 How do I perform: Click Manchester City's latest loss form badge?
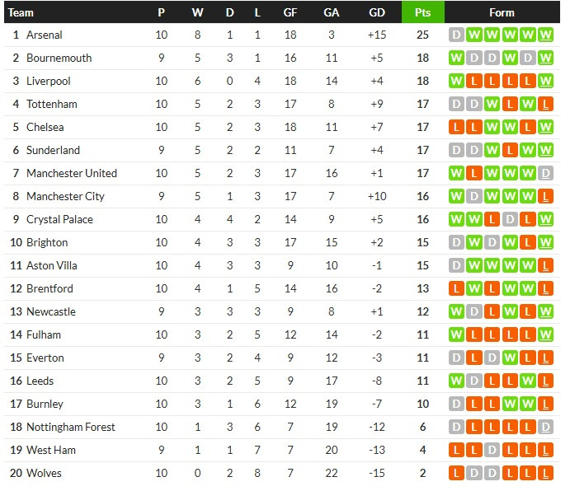coord(545,197)
